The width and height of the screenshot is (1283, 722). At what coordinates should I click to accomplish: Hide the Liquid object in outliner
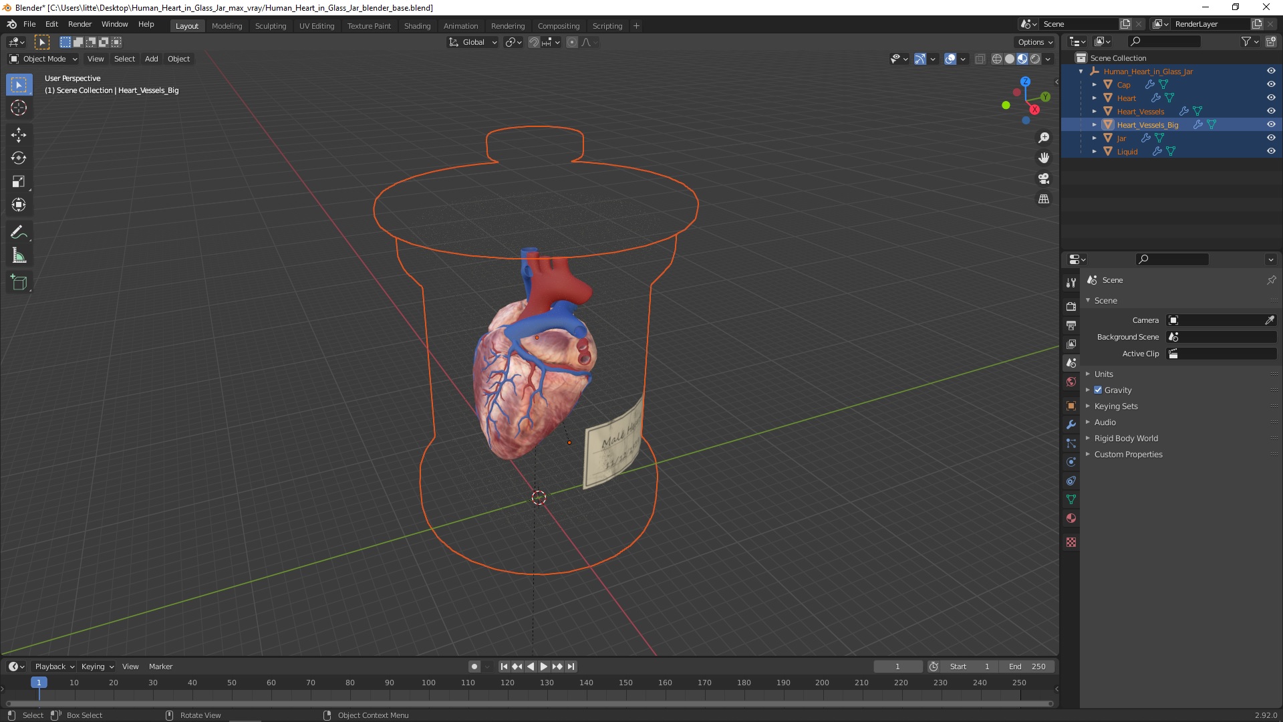1270,151
